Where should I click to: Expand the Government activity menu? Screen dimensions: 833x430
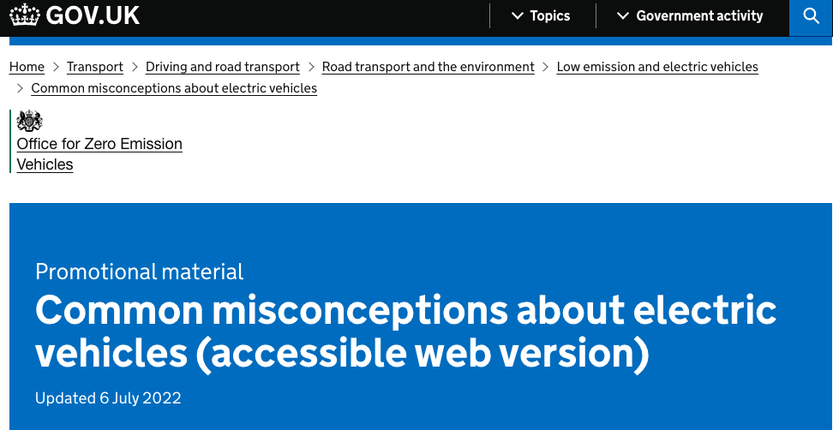pos(690,16)
